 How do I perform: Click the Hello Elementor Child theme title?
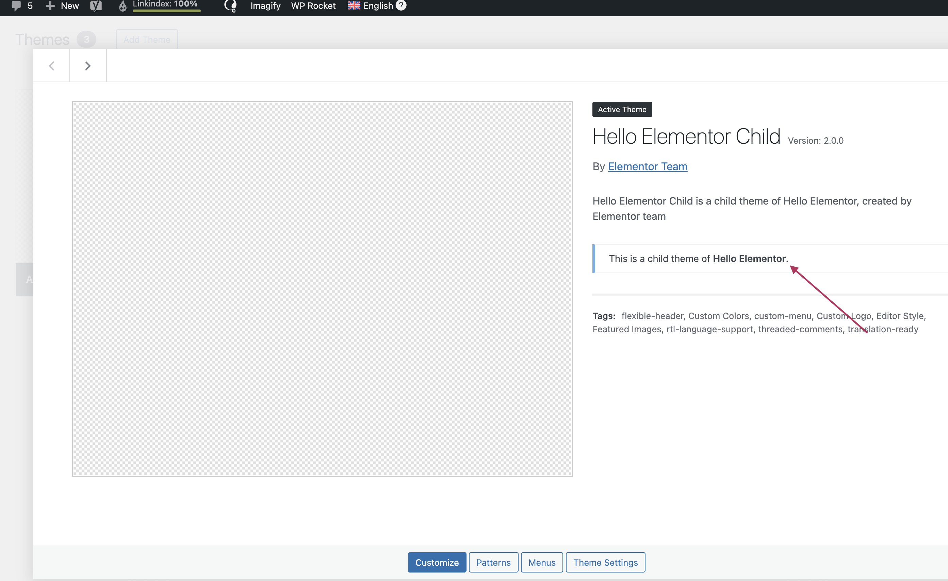pyautogui.click(x=686, y=136)
